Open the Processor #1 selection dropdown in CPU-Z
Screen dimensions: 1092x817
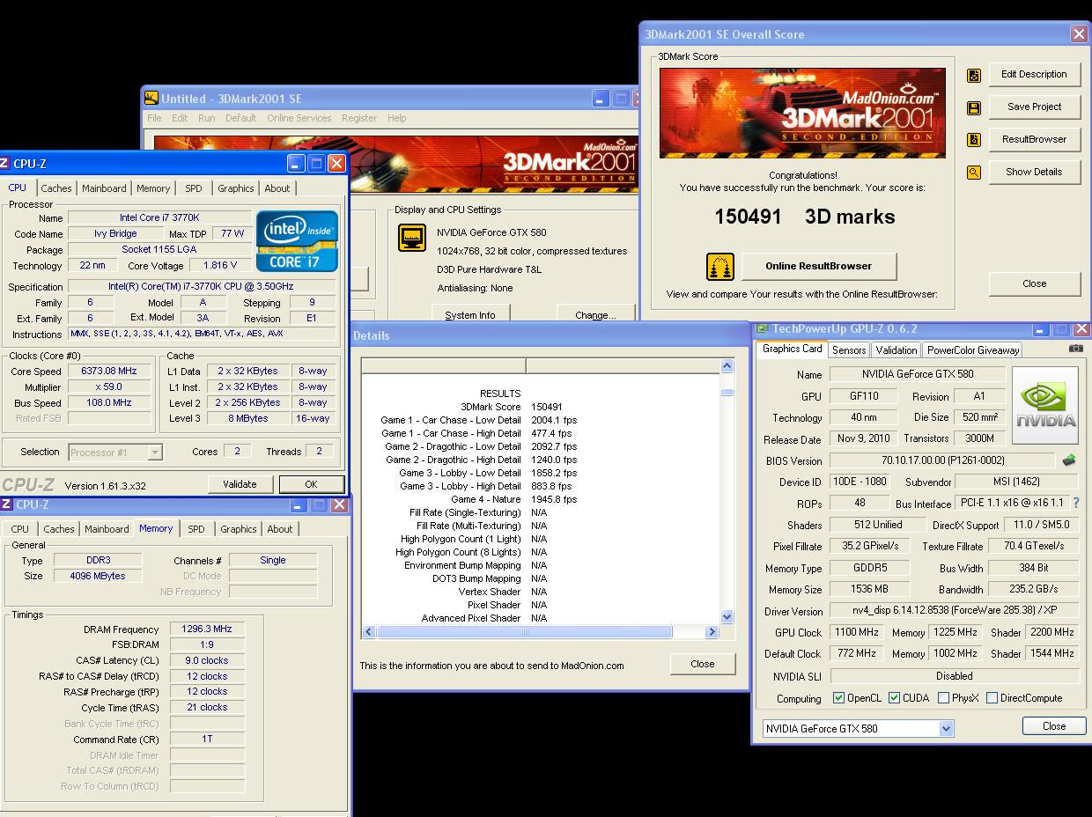coord(155,453)
